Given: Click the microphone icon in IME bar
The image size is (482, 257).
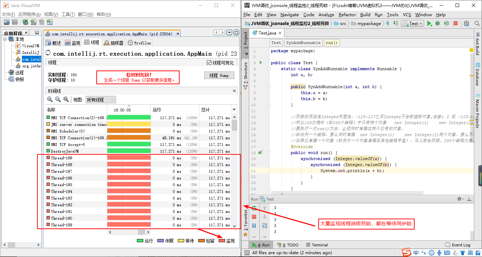Looking at the screenshot, I should click(439, 252).
